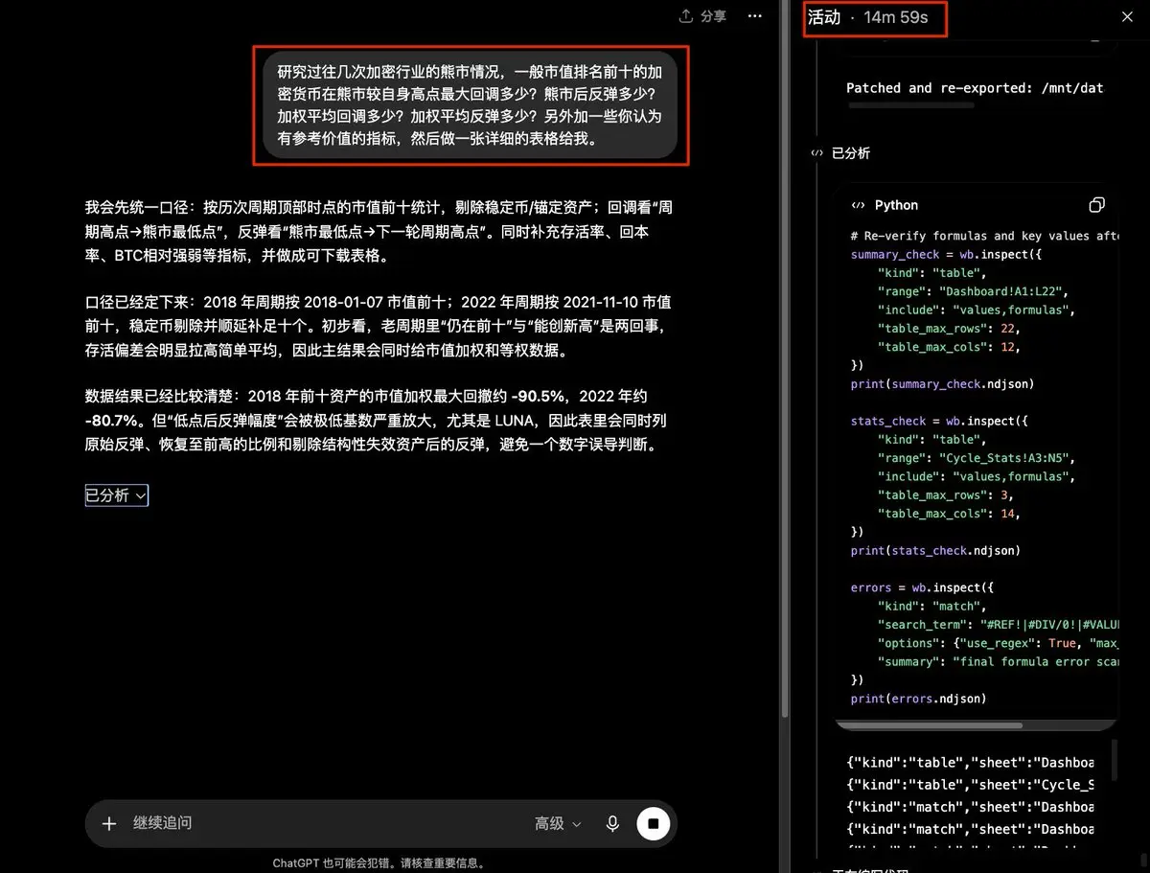Click the 继续追问 message input field
This screenshot has height=873, width=1150.
pyautogui.click(x=326, y=823)
